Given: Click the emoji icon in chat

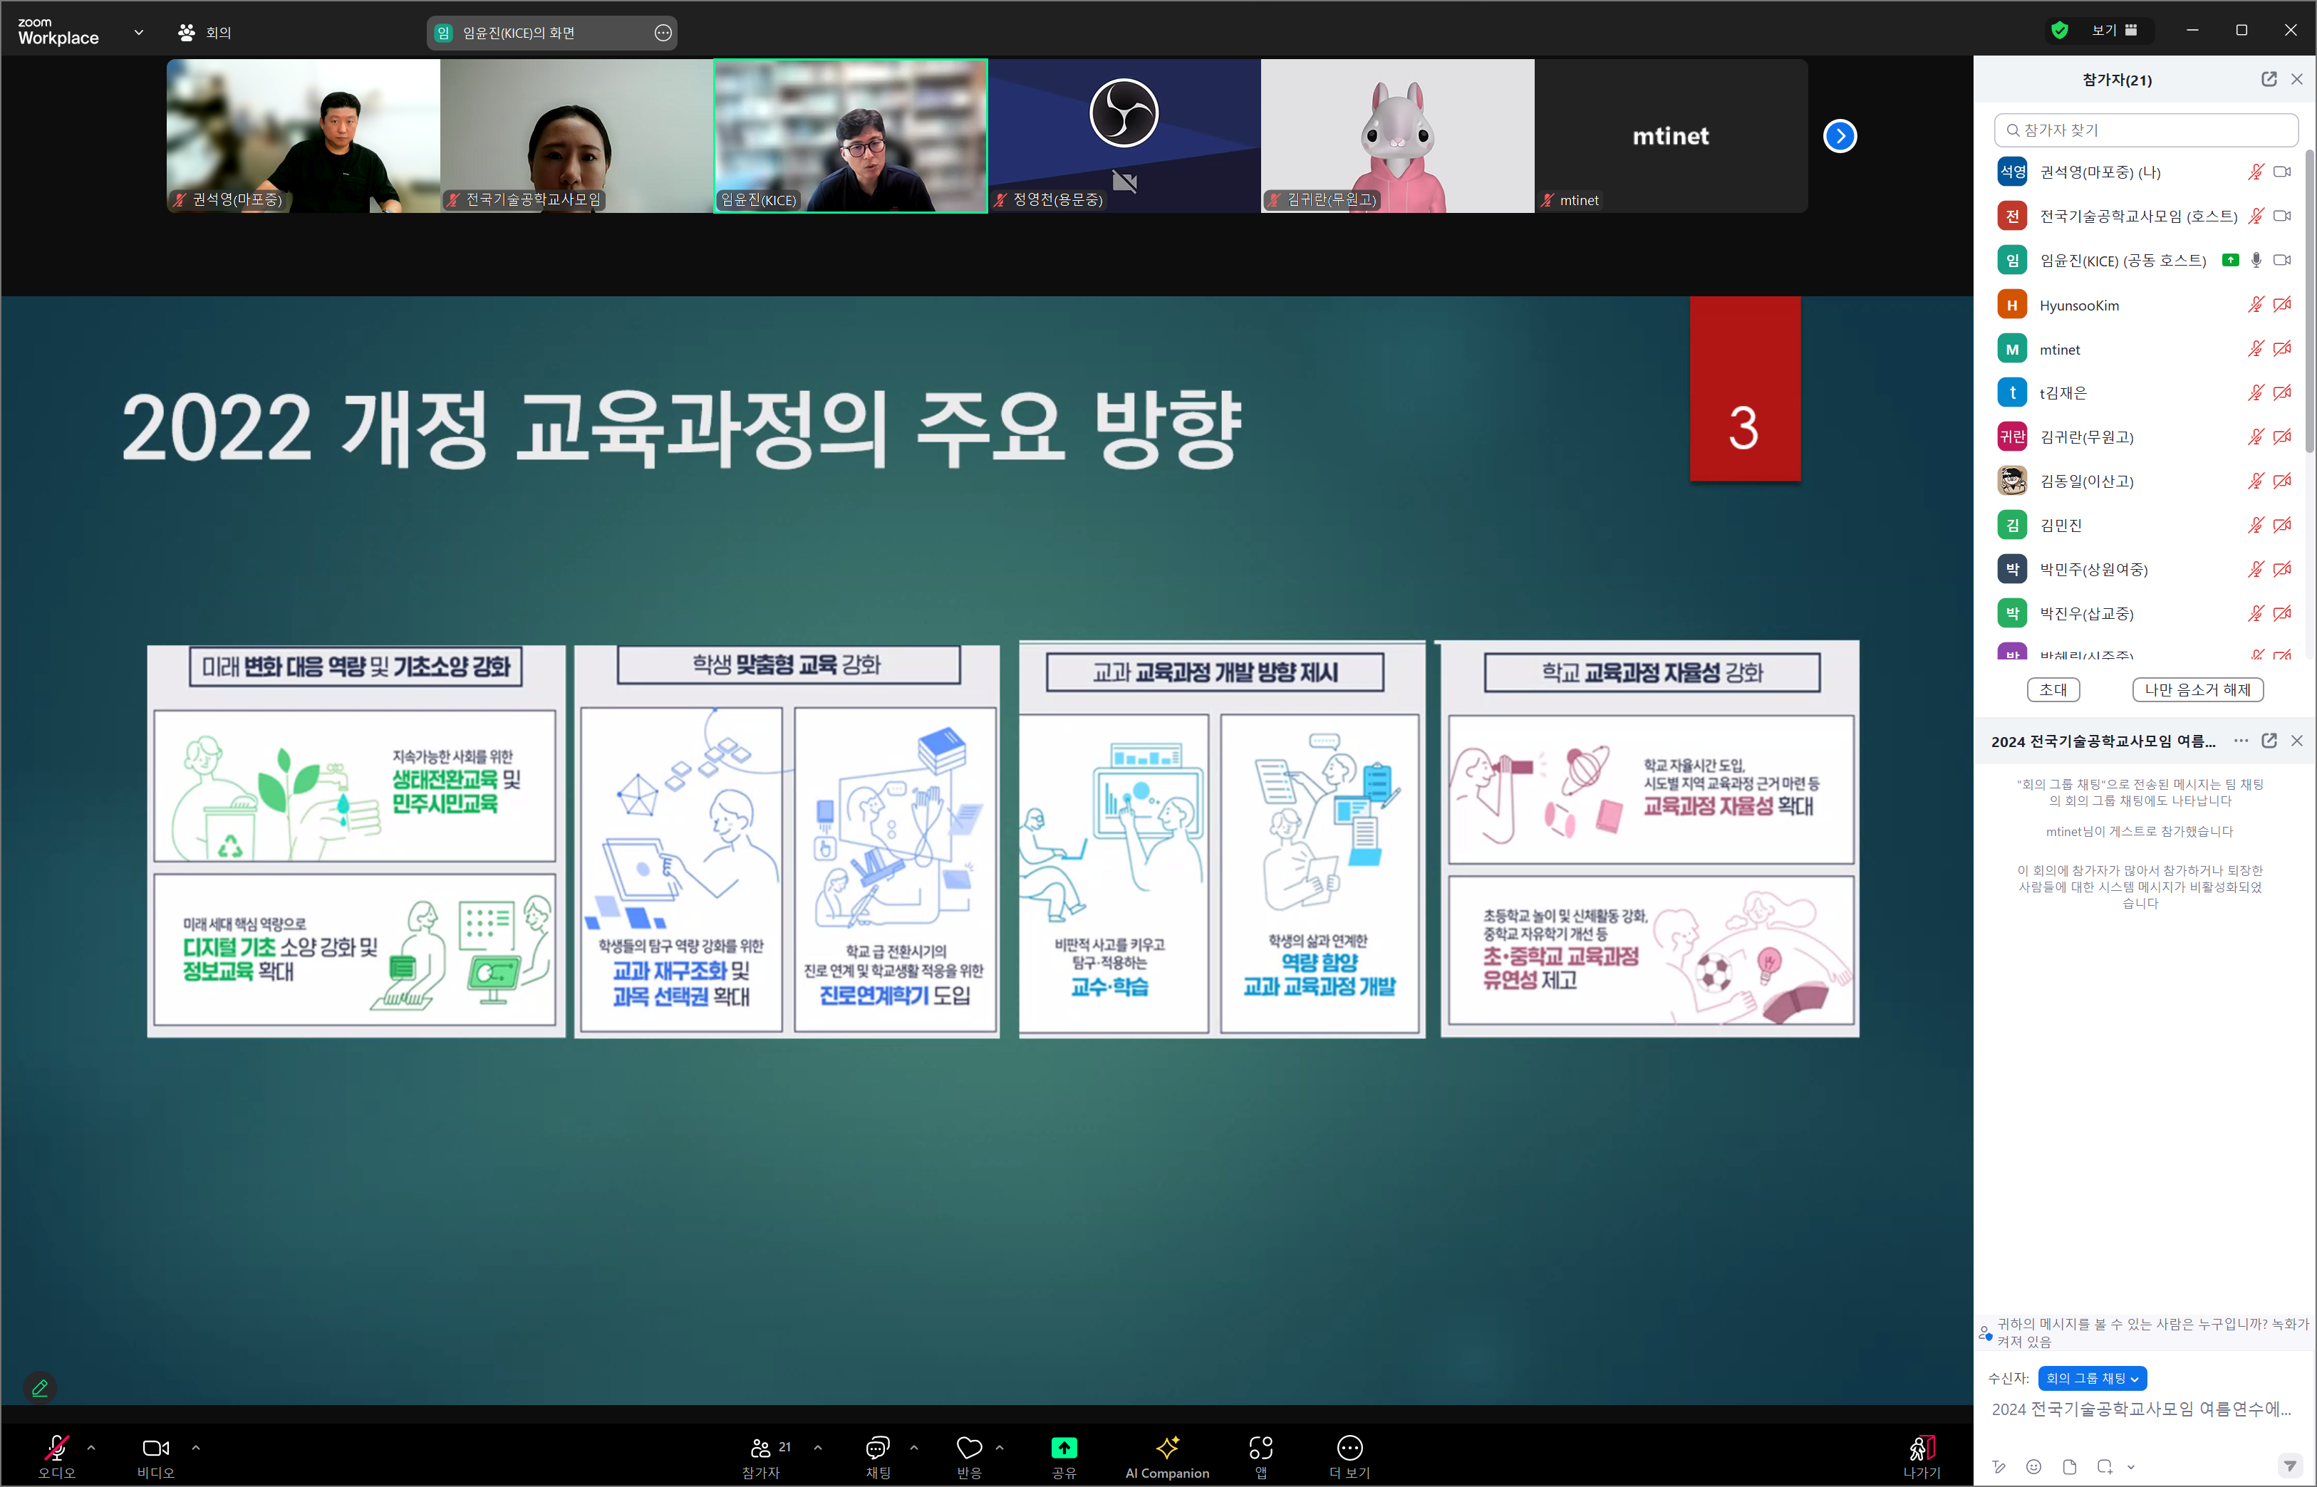Looking at the screenshot, I should (x=2034, y=1466).
